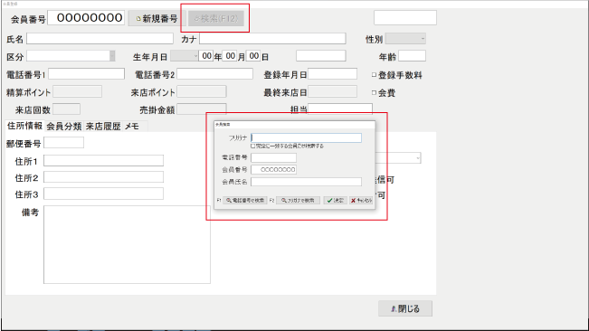The height and width of the screenshot is (331, 589).
Task: Focus the フリガナ field in search dialog
Action: (x=306, y=137)
